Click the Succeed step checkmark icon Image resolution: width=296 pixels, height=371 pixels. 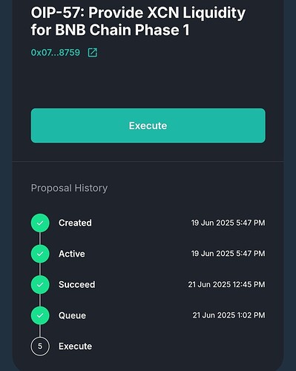tap(40, 285)
